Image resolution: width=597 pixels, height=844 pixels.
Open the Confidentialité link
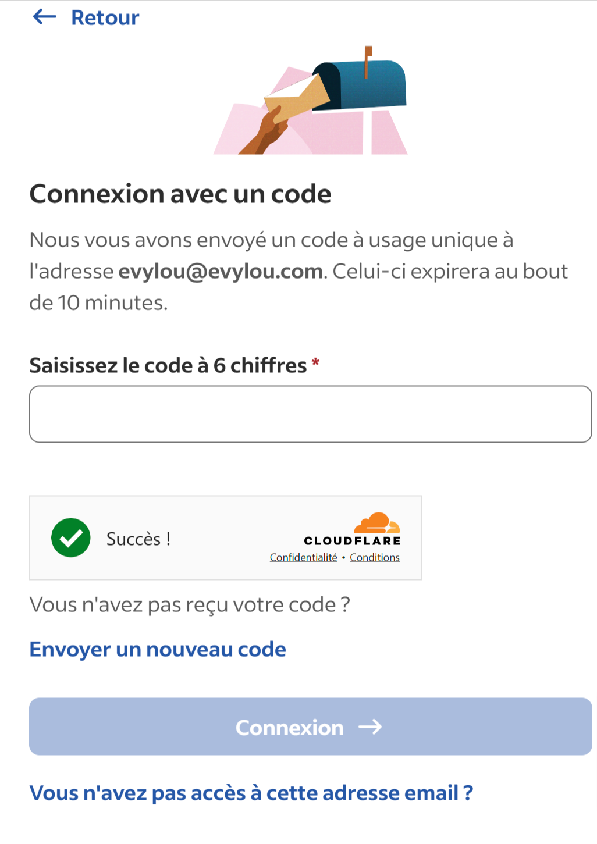tap(303, 557)
